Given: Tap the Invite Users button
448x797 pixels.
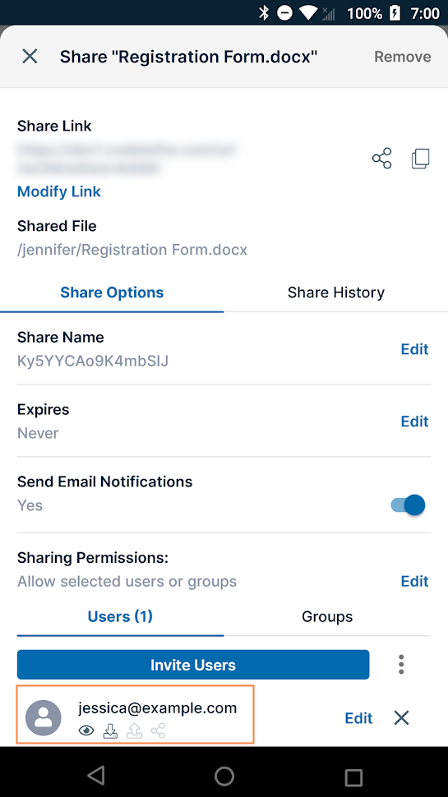Looking at the screenshot, I should (193, 665).
